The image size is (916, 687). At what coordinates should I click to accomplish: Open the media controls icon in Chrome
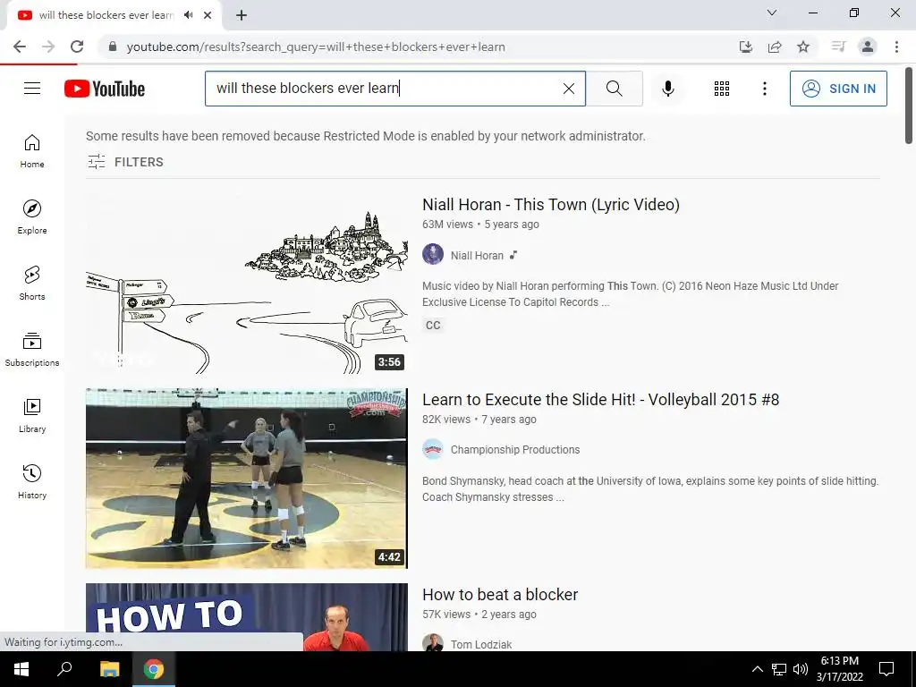click(x=838, y=47)
